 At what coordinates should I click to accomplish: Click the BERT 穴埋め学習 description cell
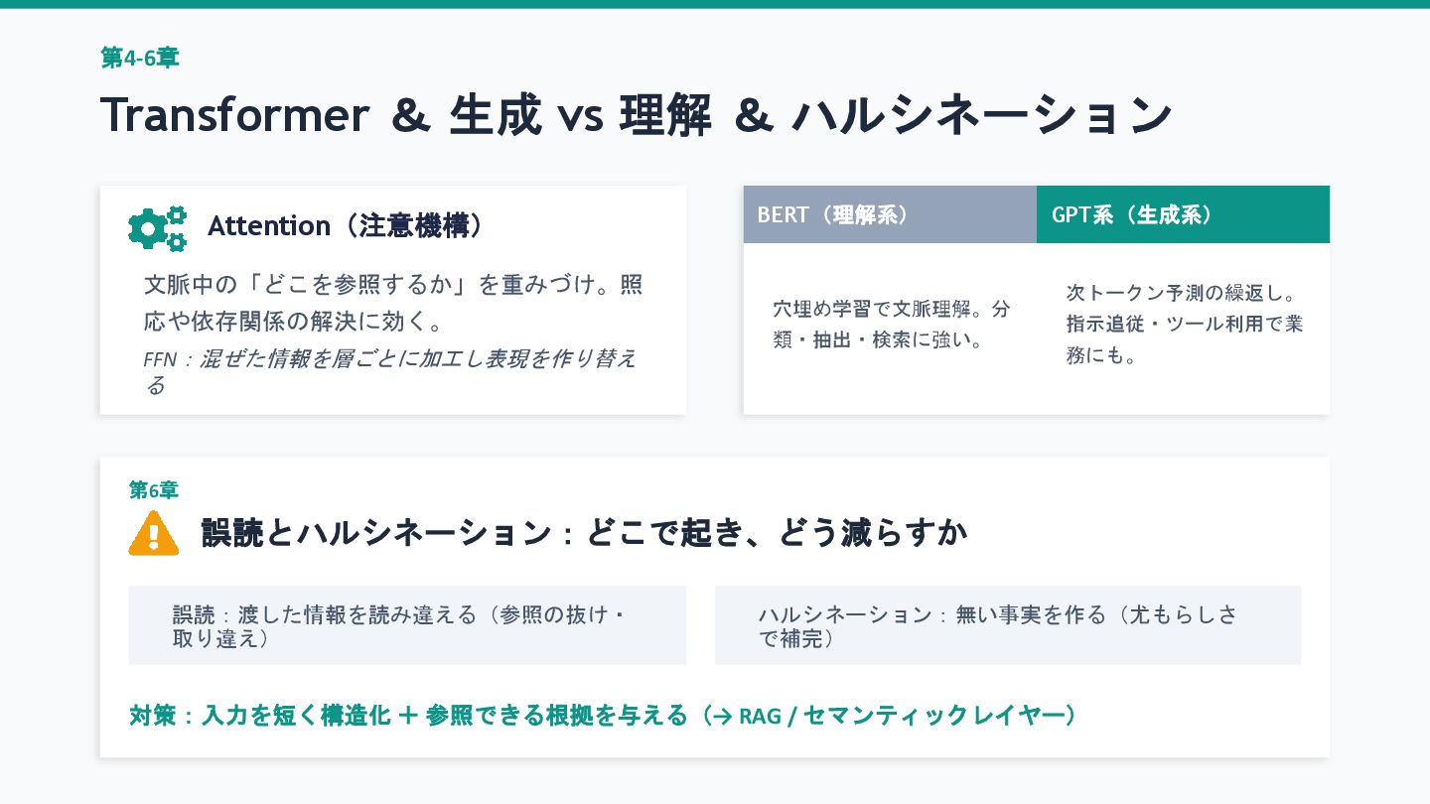coord(890,325)
